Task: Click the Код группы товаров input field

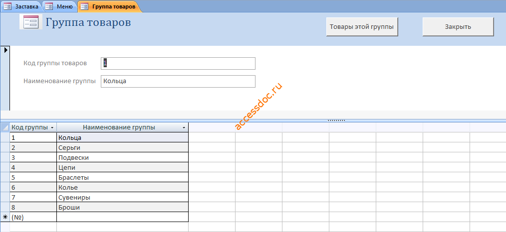Action: [x=178, y=63]
